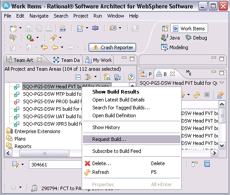Click the manage connected project areas icon
The height and width of the screenshot is (195, 230).
click(107, 77)
